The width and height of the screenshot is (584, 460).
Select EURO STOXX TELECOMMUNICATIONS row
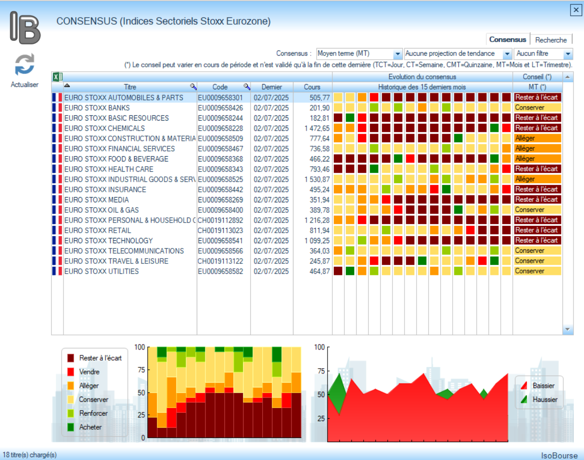[306, 251]
